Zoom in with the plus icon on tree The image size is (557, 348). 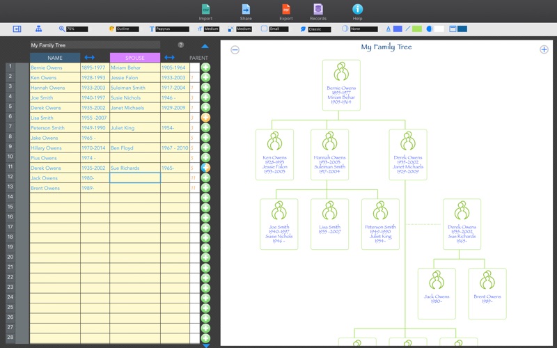(x=544, y=49)
